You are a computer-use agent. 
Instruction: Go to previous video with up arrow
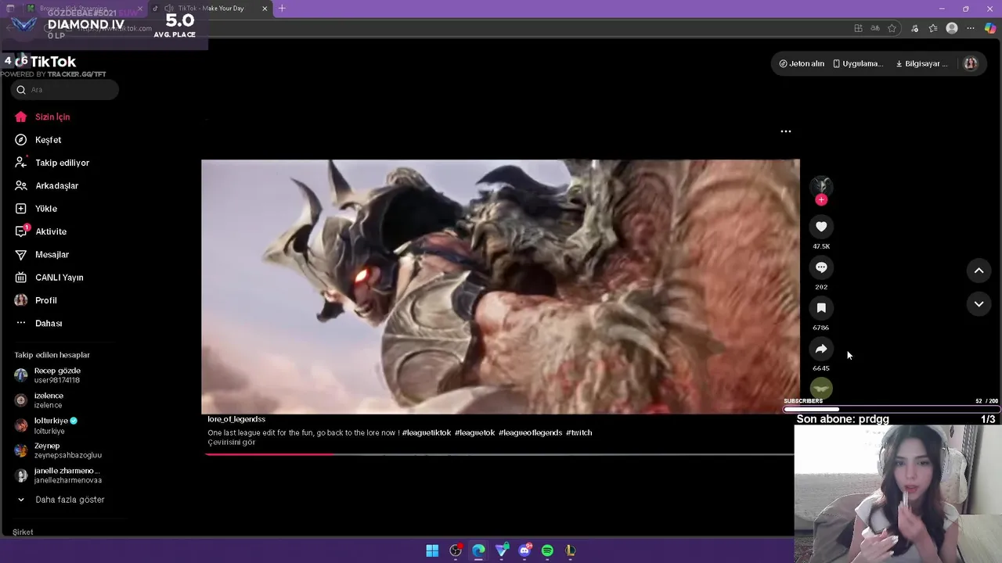(979, 271)
